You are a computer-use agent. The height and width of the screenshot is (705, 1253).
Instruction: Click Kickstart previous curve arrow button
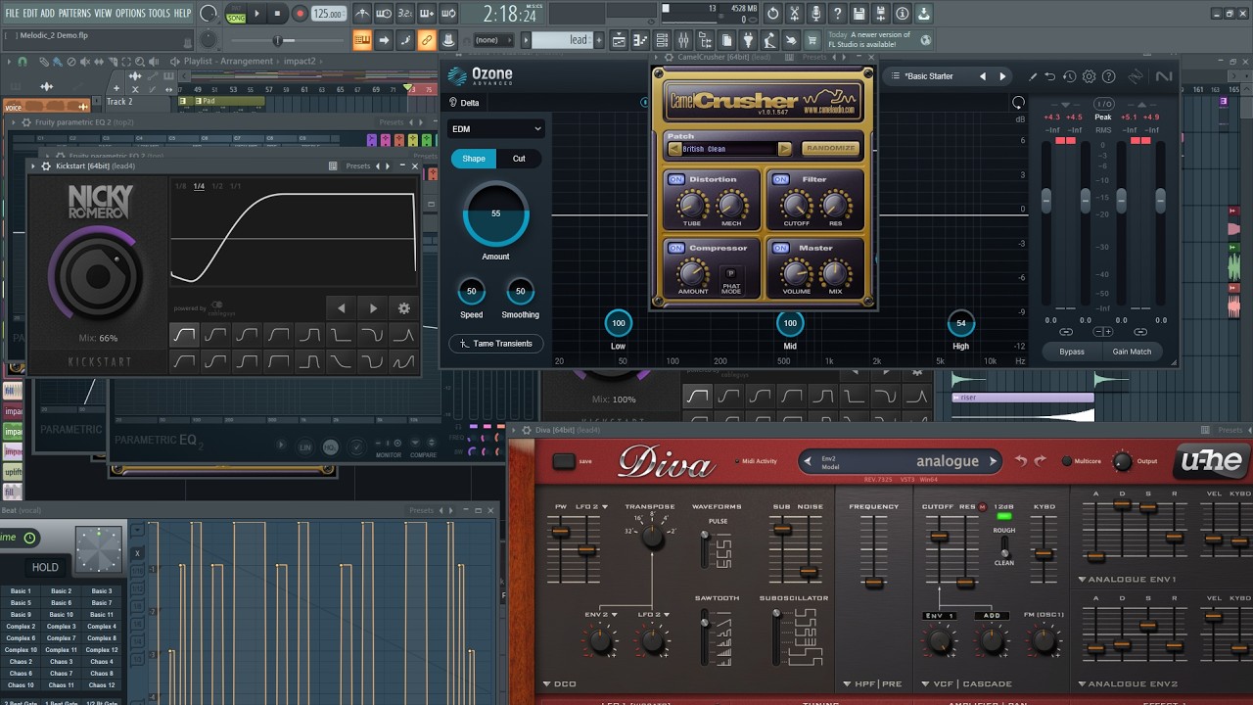[x=341, y=307]
